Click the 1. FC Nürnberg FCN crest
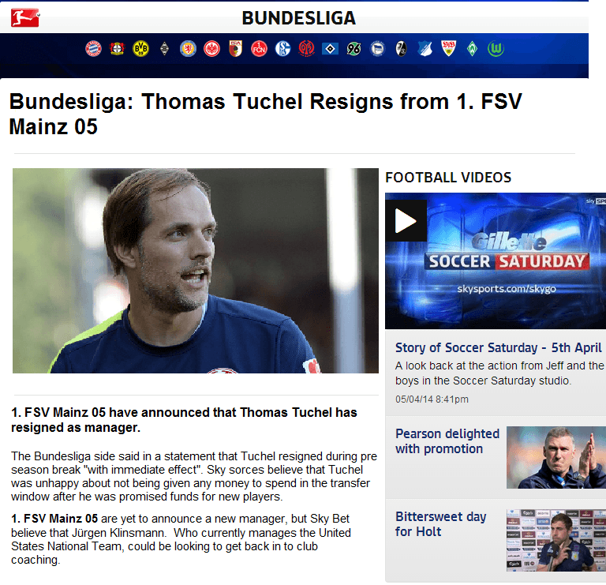606x585 pixels. click(x=259, y=49)
